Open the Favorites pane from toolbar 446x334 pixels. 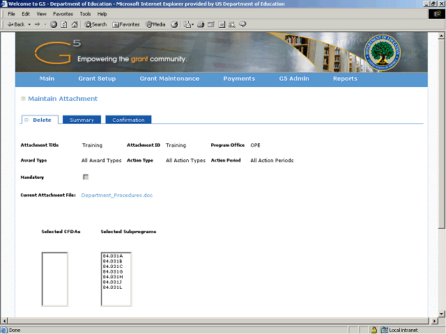click(x=125, y=25)
